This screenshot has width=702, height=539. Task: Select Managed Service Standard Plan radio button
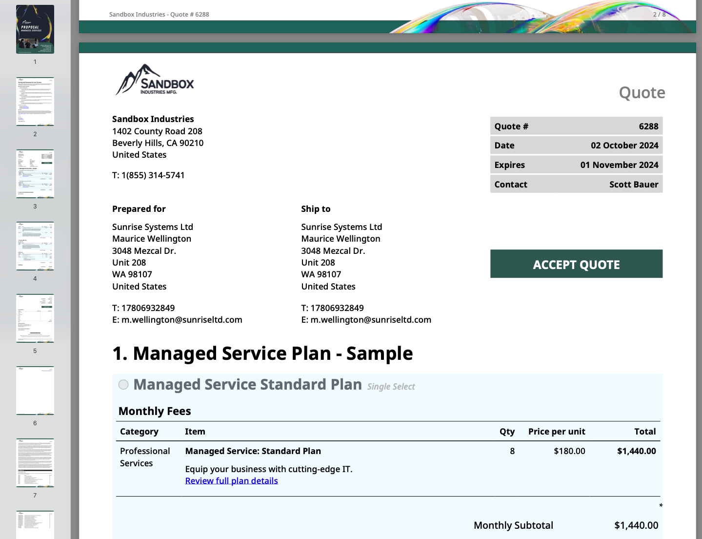(x=123, y=385)
